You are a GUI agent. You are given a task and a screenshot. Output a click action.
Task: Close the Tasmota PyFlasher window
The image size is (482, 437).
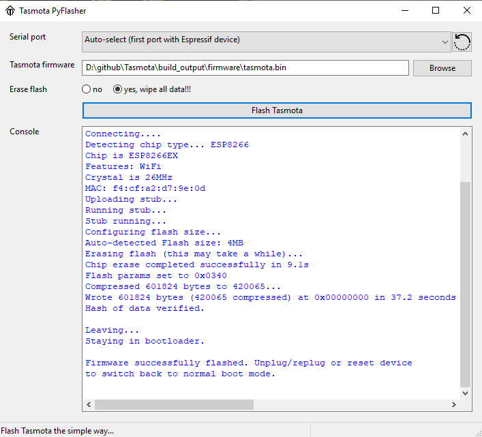coord(466,11)
